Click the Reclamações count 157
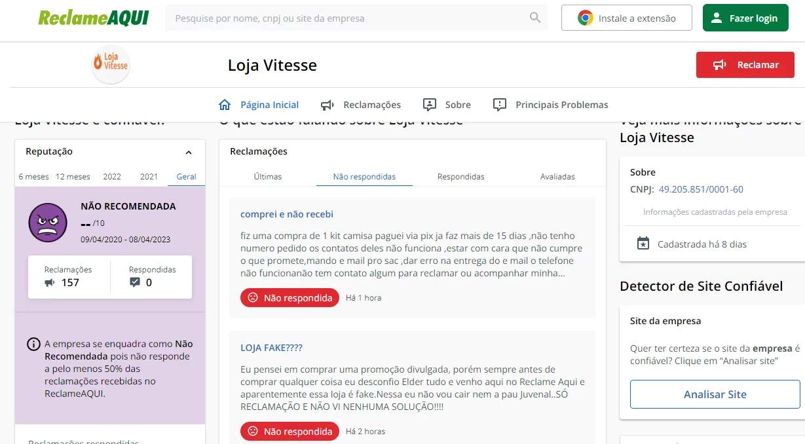The image size is (805, 444). click(x=70, y=283)
